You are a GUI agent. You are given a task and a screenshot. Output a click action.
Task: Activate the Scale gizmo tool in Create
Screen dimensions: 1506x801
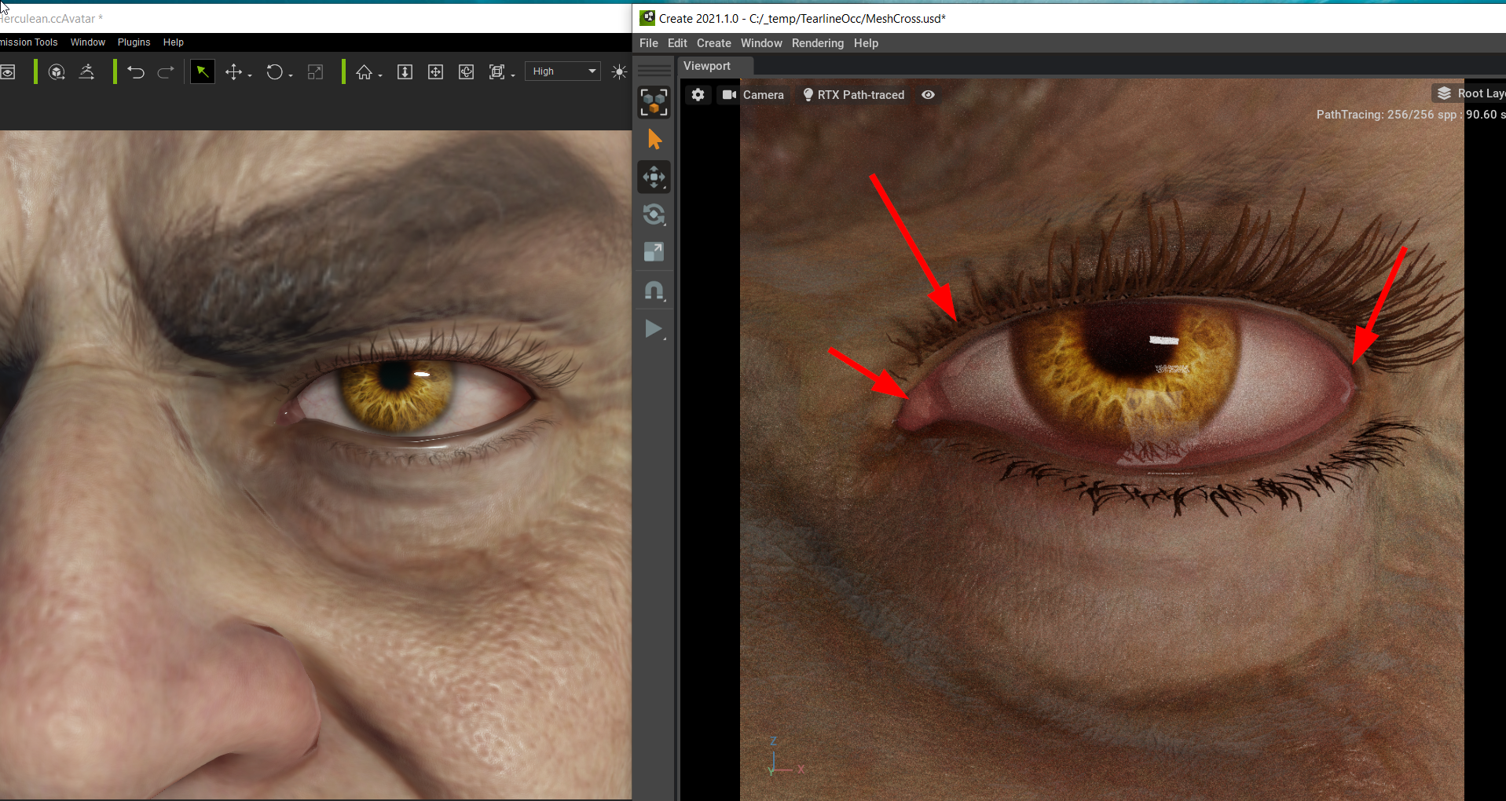pyautogui.click(x=654, y=252)
